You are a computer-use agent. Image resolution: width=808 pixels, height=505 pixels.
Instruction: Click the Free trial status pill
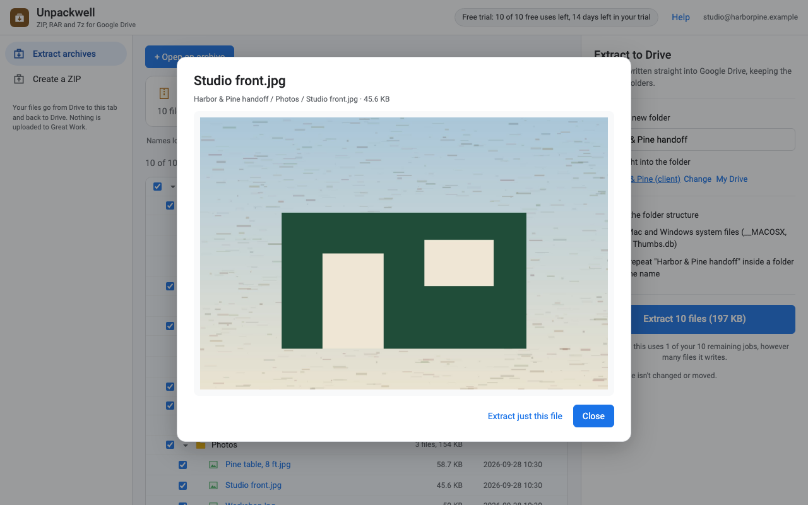[556, 17]
